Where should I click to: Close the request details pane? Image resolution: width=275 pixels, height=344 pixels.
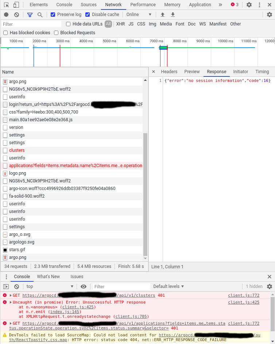coord(154,71)
